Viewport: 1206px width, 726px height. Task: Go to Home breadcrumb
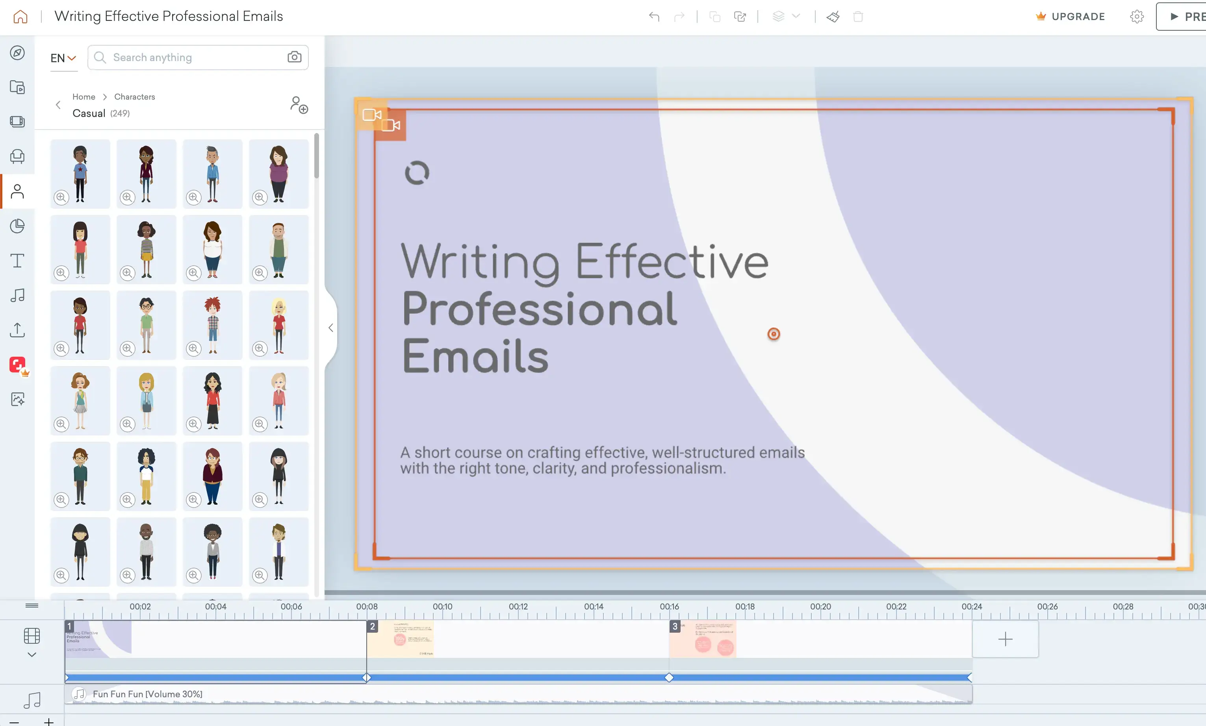click(x=83, y=97)
